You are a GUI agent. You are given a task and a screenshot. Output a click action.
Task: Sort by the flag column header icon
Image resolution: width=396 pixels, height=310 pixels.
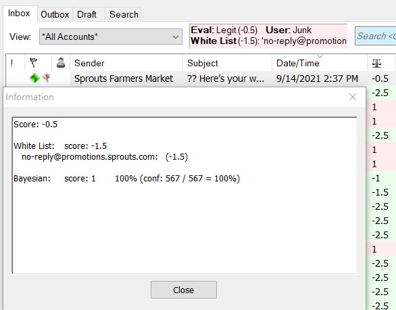click(33, 63)
